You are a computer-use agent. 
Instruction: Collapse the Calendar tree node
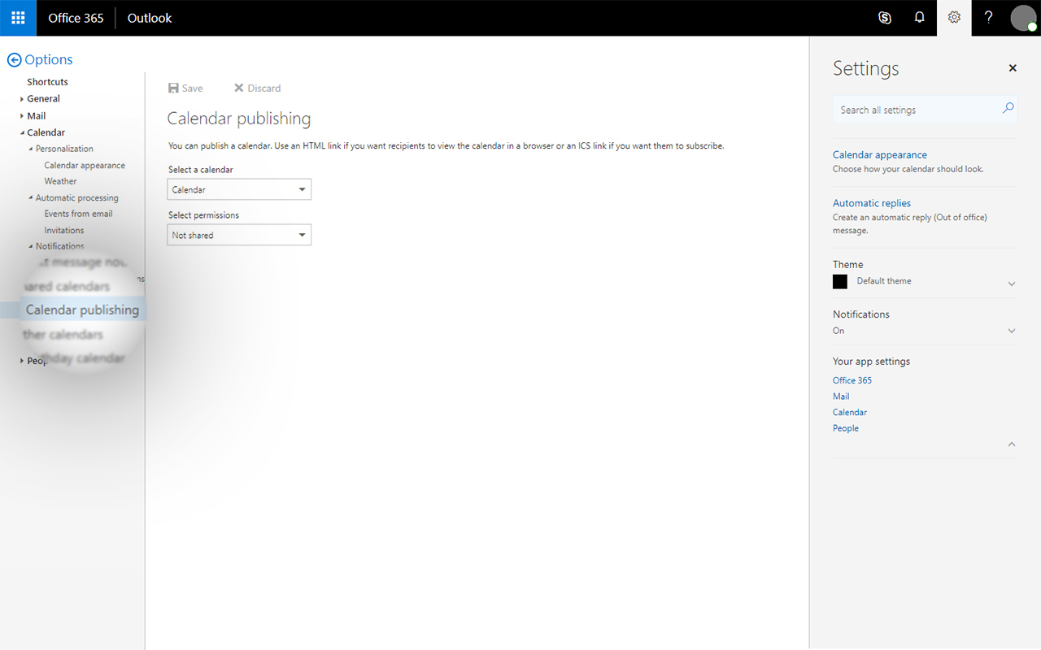[x=22, y=132]
